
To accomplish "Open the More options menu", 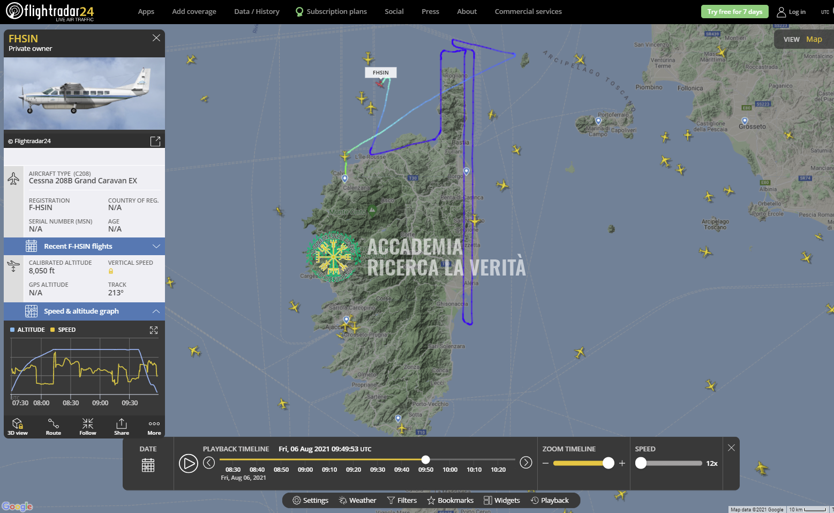I will point(154,427).
